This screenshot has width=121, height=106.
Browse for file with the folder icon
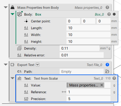click(107, 71)
